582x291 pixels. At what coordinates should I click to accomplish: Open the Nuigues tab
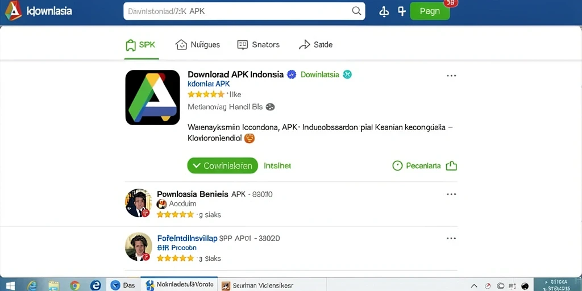[197, 45]
